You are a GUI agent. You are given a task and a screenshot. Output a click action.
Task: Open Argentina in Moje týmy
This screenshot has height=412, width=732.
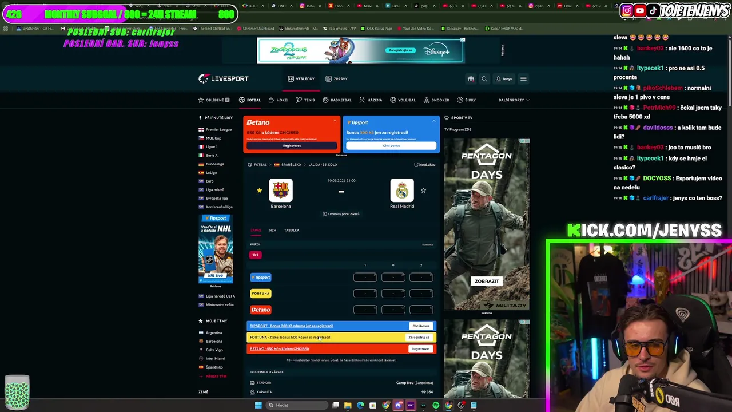[x=210, y=333]
